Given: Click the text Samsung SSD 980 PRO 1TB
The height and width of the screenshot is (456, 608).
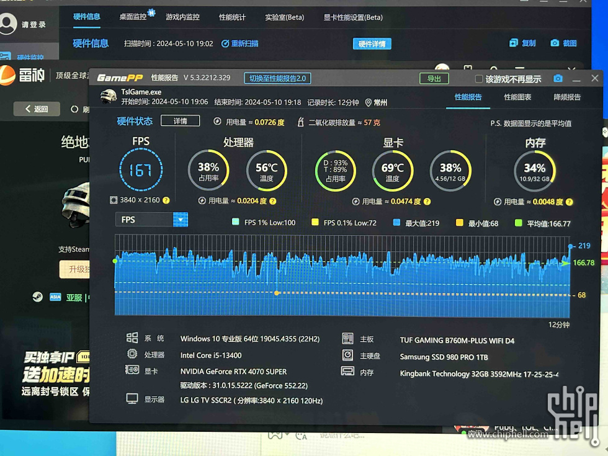Looking at the screenshot, I should click(x=444, y=357).
